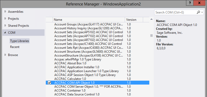Screen dimensions: 207x97
Task: Select Account Structures (AccpacGL5600) row
Action: (x=98, y=51)
